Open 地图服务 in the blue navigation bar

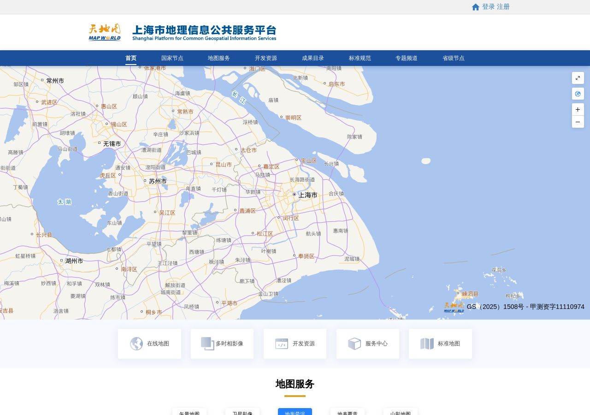[x=219, y=58]
